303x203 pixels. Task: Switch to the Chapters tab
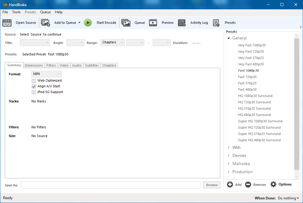pos(109,65)
